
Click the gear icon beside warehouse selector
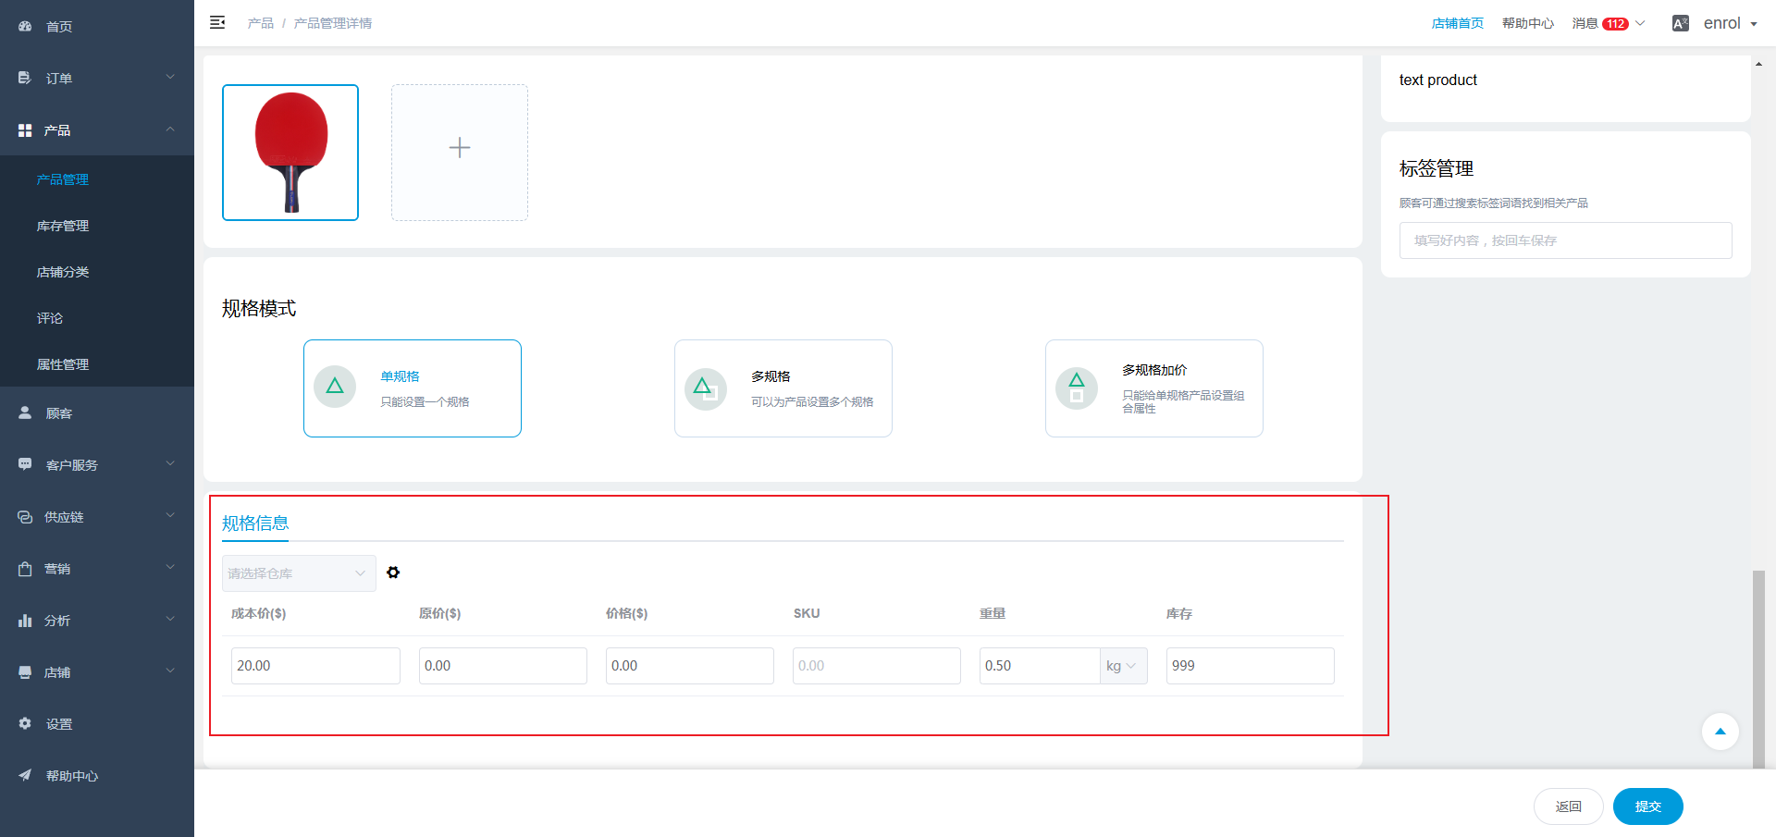pos(393,572)
